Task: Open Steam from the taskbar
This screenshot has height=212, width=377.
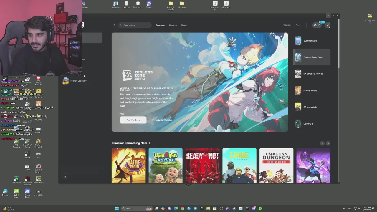Action: pos(234,208)
